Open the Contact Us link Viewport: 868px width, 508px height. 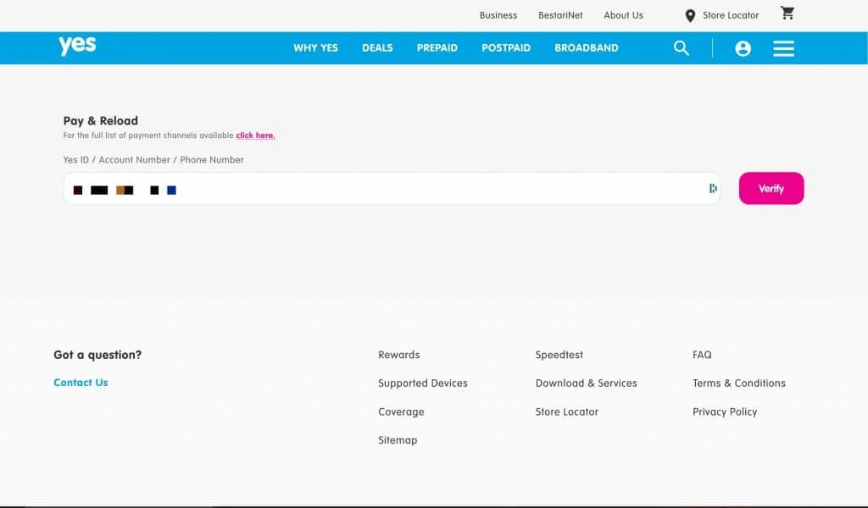(x=81, y=383)
